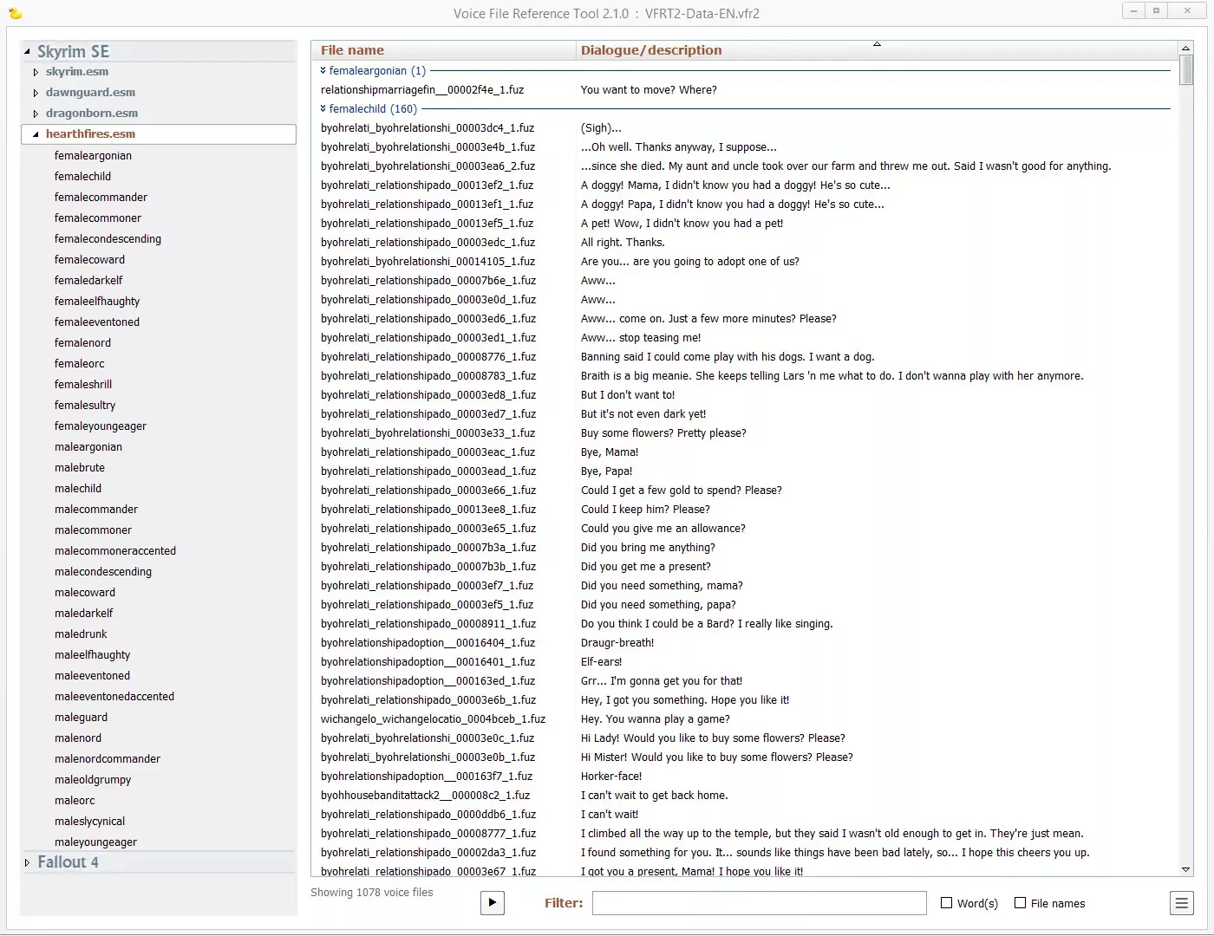
Task: Expand the dawnguard.esm tree node
Action: click(x=36, y=93)
